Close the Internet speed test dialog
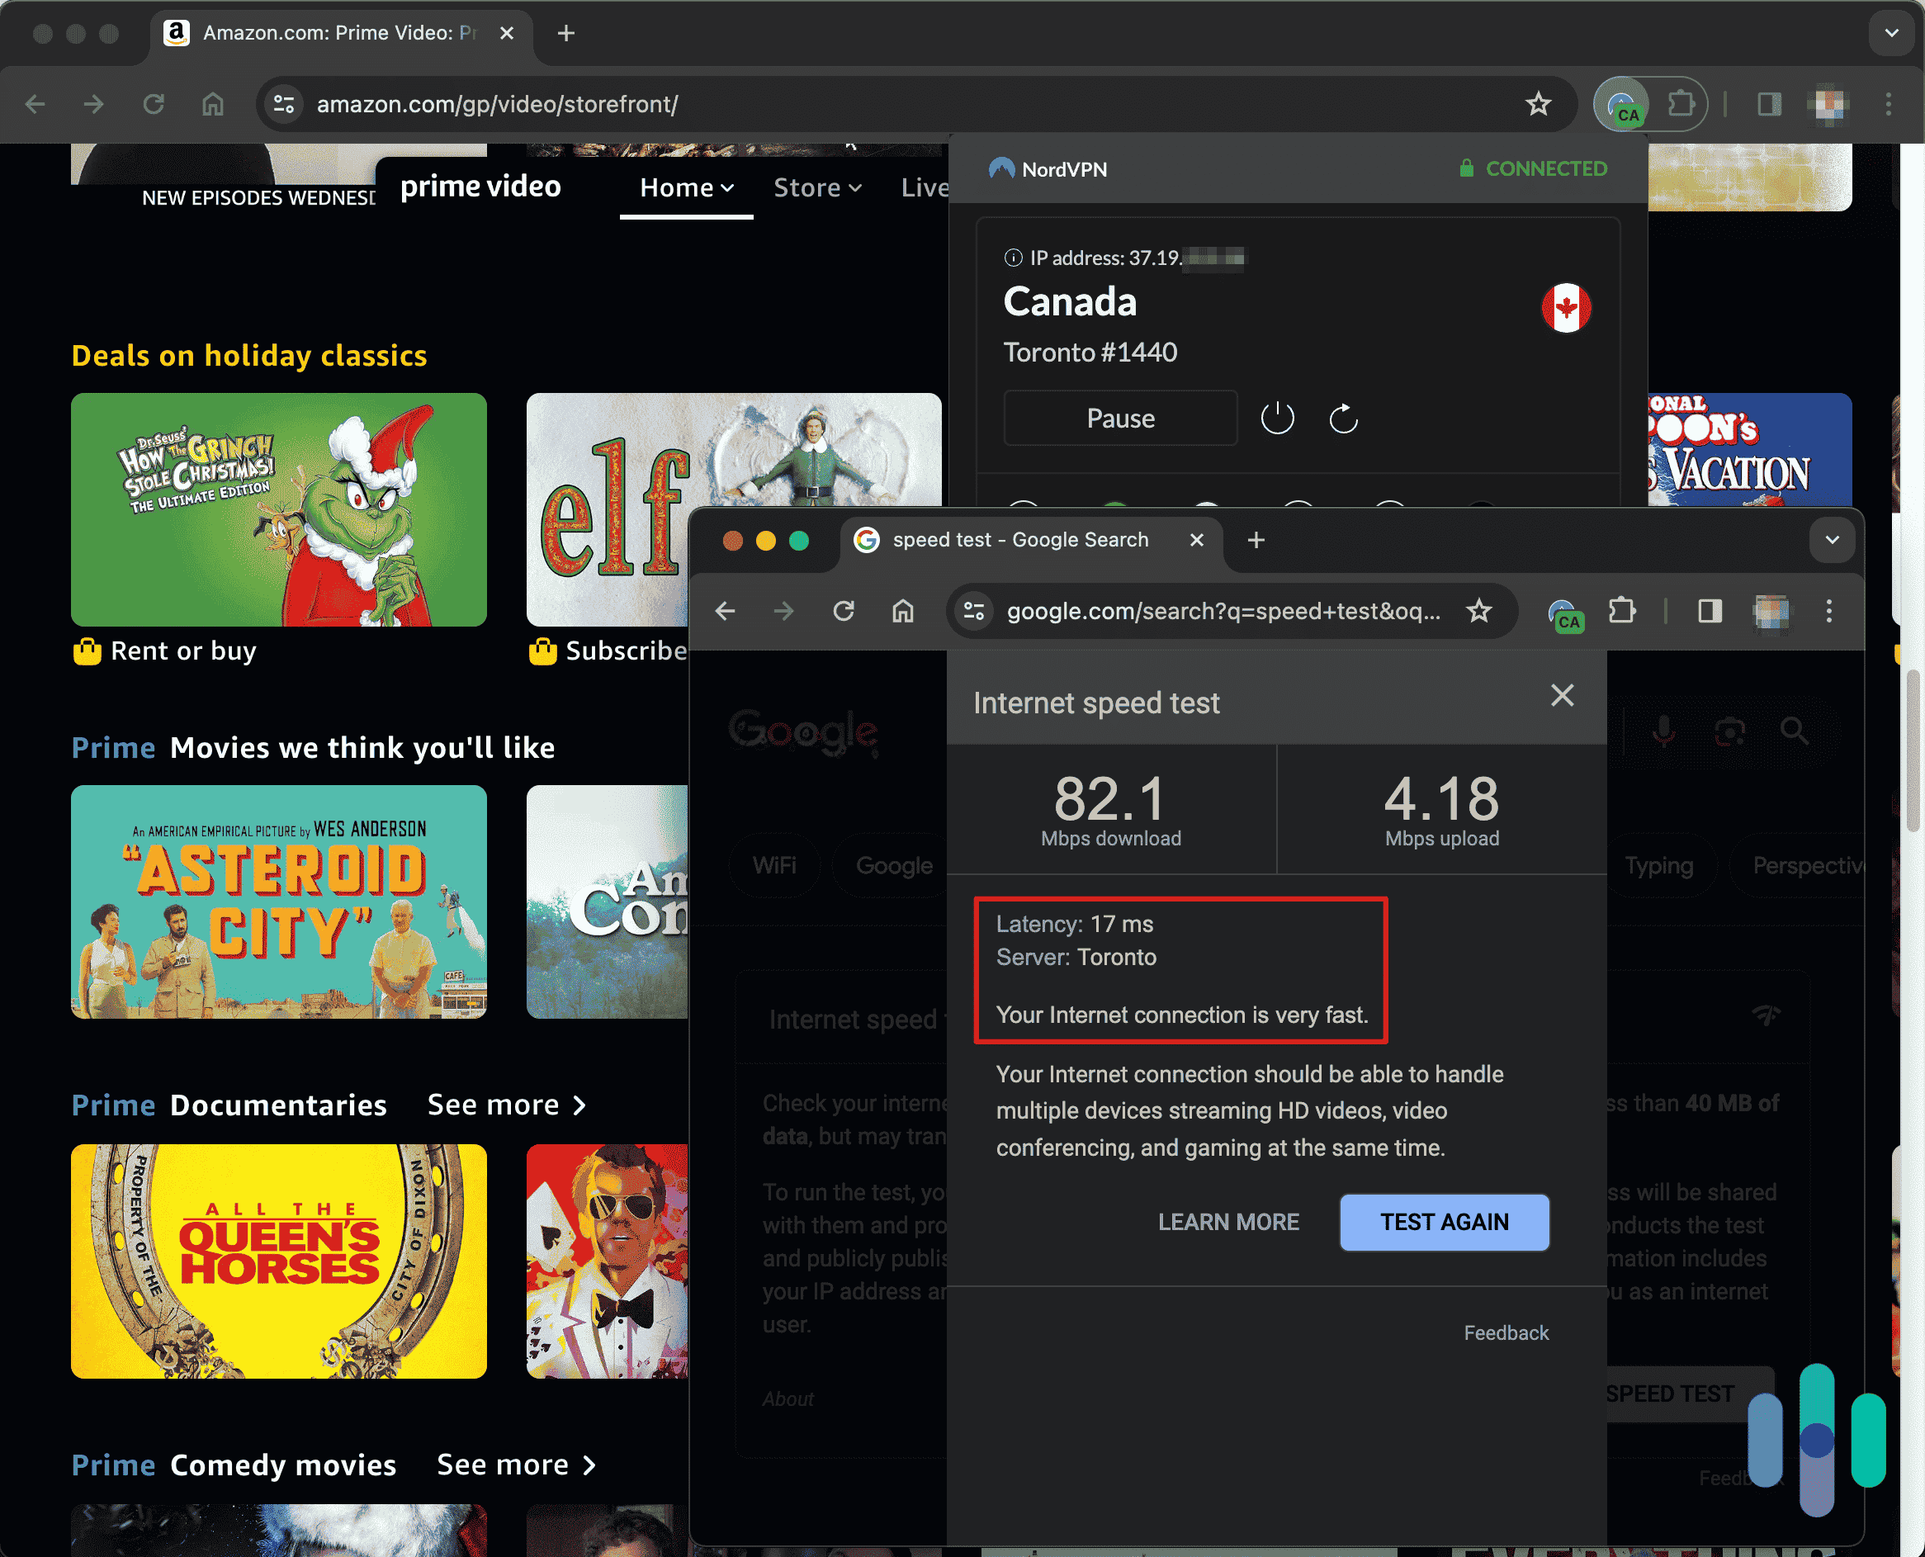This screenshot has width=1925, height=1557. tap(1562, 695)
